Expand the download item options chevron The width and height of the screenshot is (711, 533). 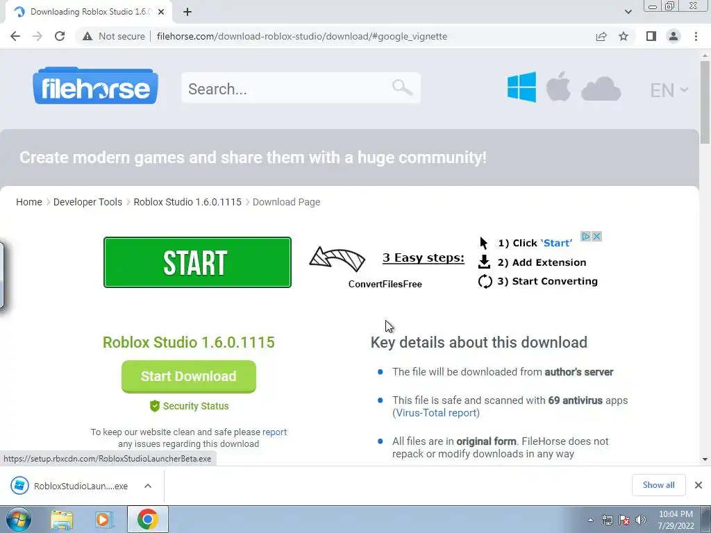(x=148, y=486)
